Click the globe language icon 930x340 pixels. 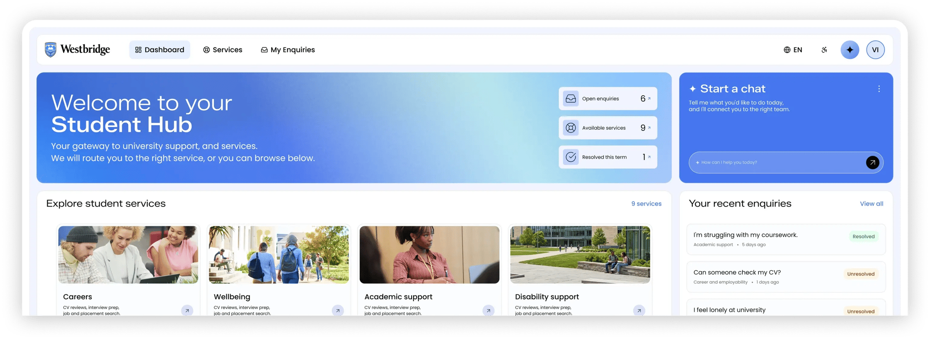[787, 50]
